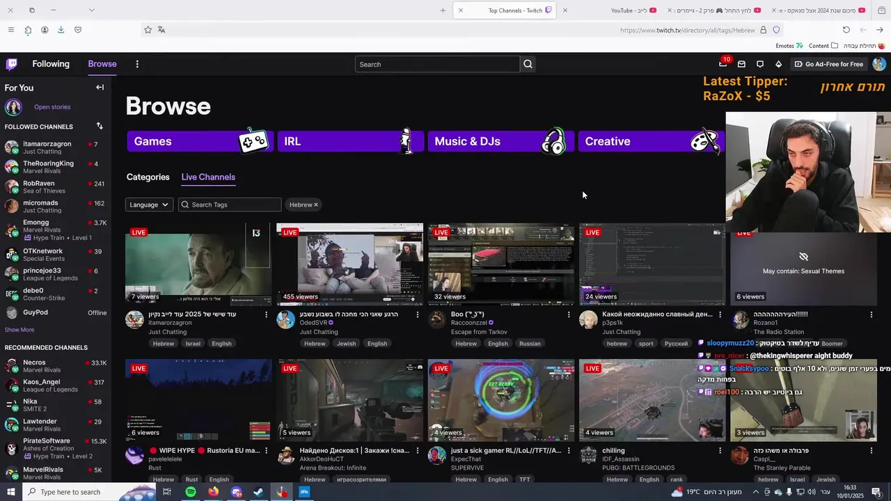Screen dimensions: 891x501
Task: Open options menu on IDF_Assassin chilling card
Action: [x=720, y=451]
